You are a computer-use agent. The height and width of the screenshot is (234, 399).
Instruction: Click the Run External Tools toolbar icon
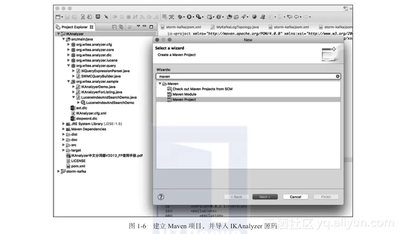coord(199,17)
